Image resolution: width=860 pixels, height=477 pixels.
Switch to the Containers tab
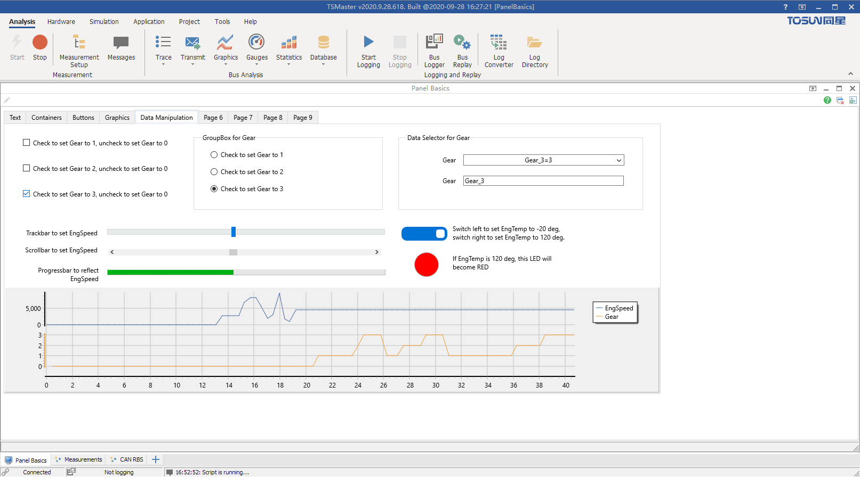46,118
